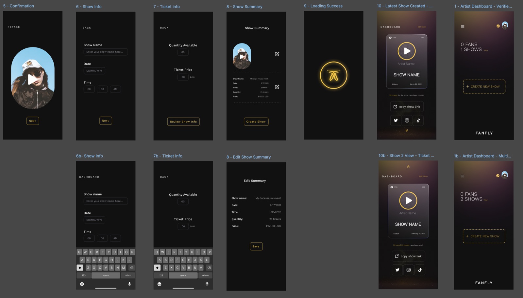The height and width of the screenshot is (298, 523).
Task: Click Edit Show link in 10 - Latest Show Created
Action: (422, 27)
